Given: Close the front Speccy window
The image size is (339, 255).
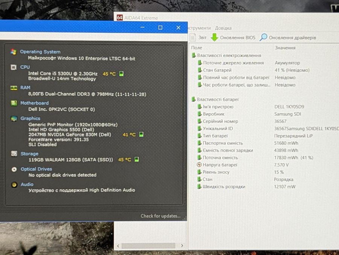Looking at the screenshot, I should [179, 27].
